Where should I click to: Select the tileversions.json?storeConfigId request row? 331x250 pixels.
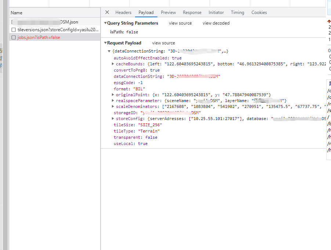(55, 30)
